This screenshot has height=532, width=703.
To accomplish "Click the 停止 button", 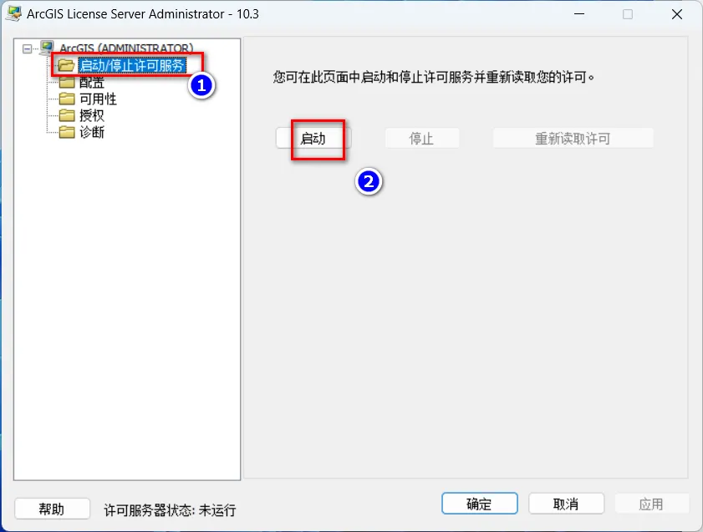I will (422, 139).
